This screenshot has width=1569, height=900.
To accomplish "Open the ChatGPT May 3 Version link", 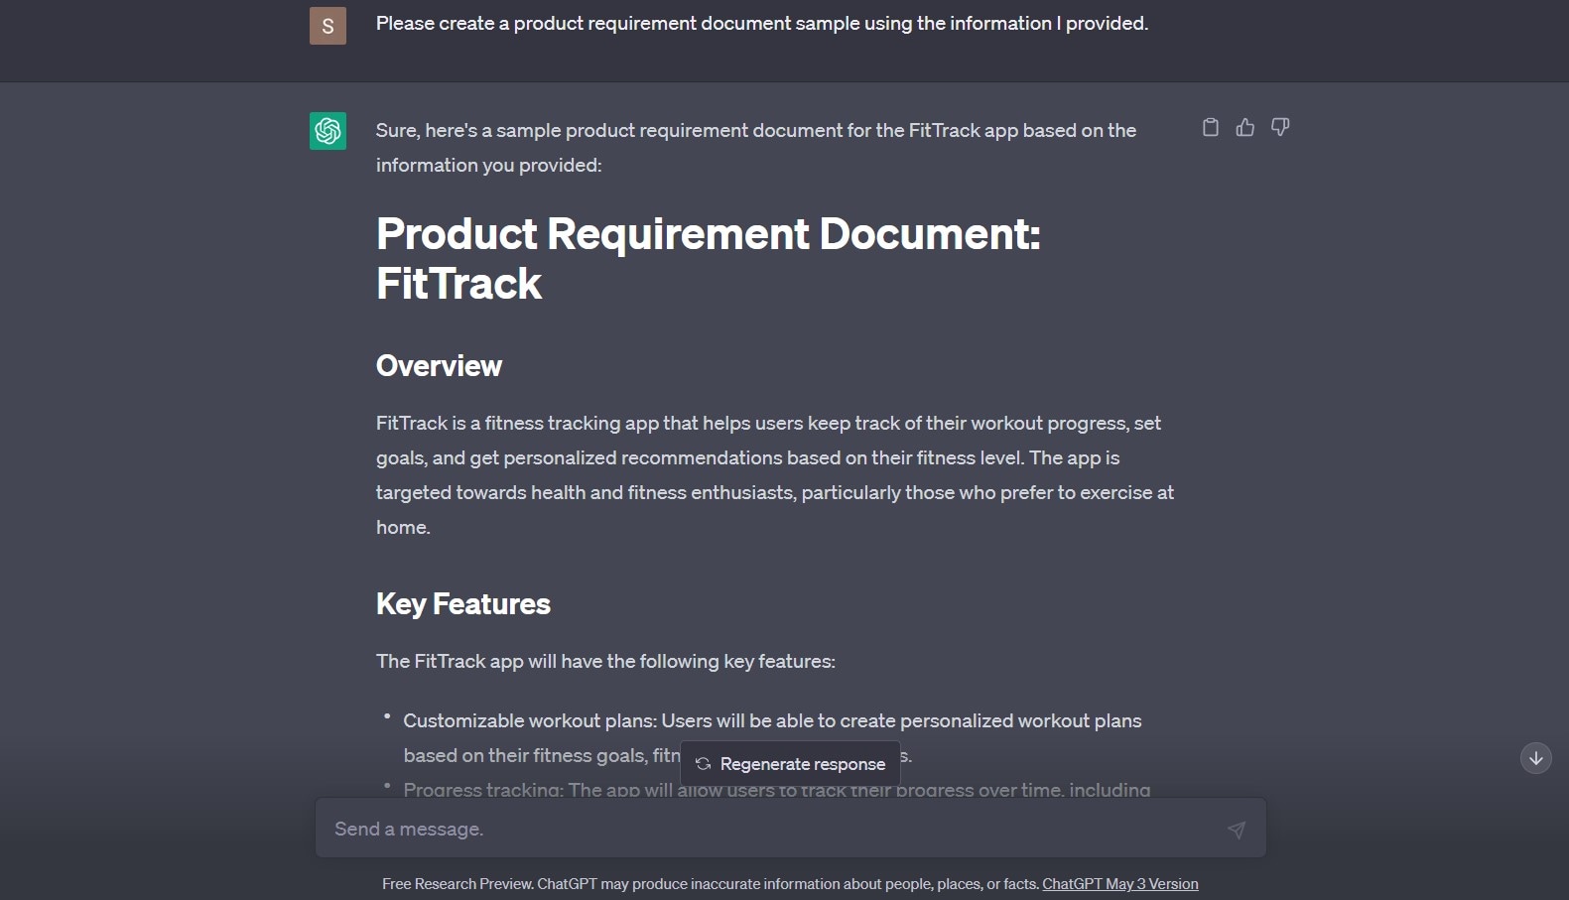I will coord(1119,884).
